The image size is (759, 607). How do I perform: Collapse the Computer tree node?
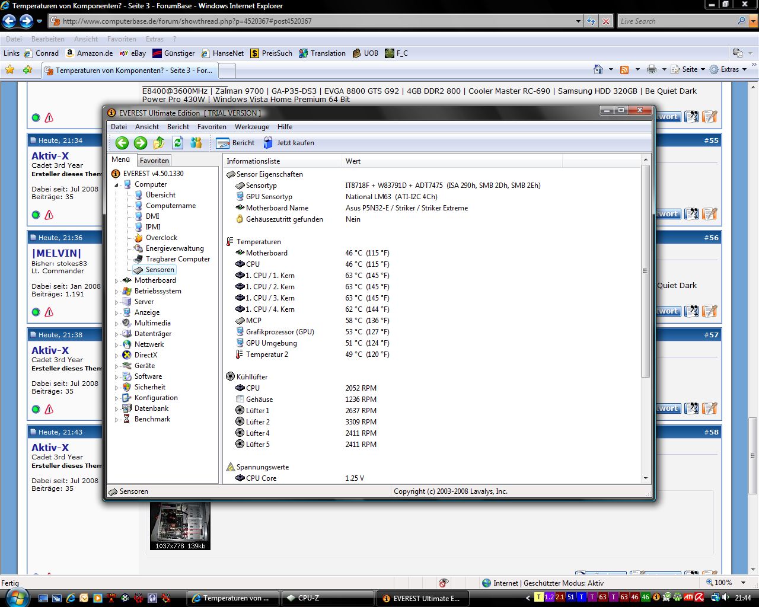[x=117, y=185]
